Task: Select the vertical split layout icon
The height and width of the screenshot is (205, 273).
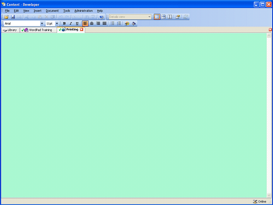Action: pos(170,17)
